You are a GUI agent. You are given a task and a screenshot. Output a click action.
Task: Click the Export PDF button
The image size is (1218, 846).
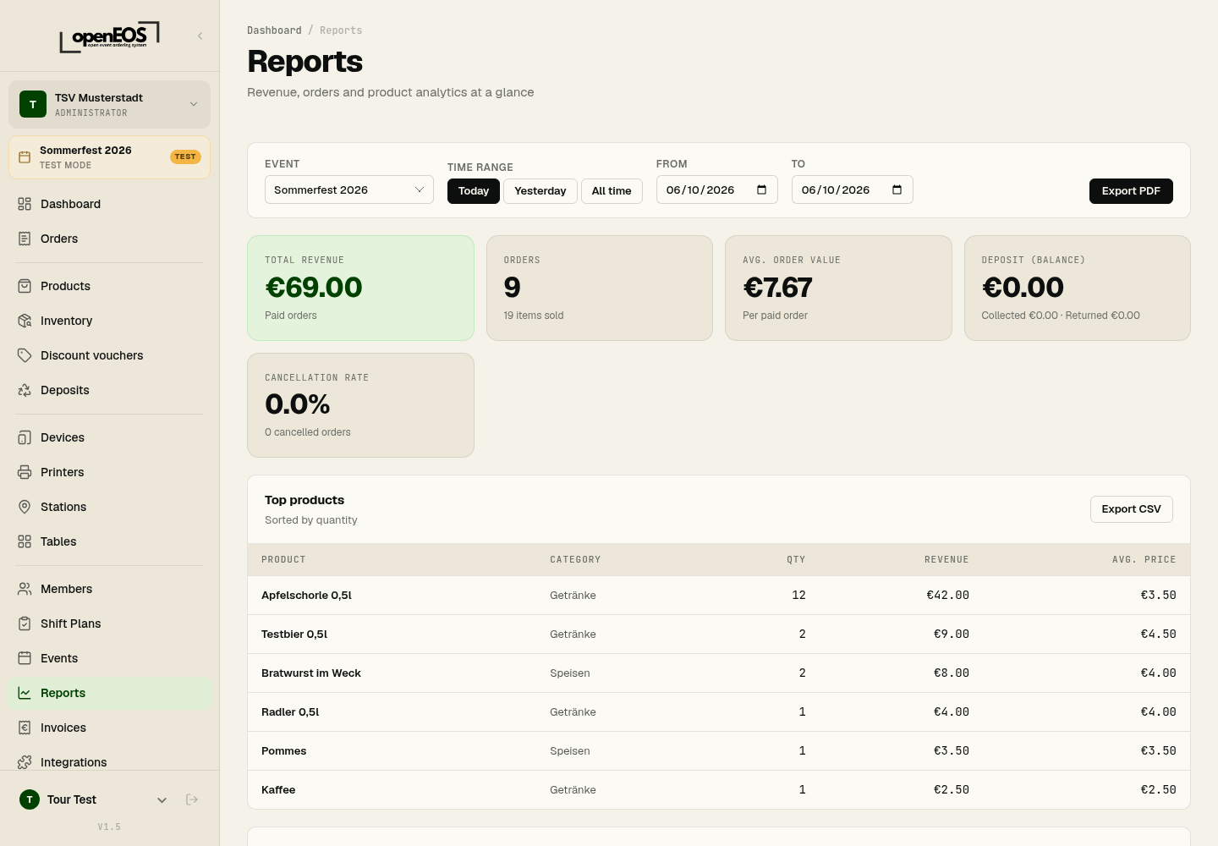pos(1131,191)
